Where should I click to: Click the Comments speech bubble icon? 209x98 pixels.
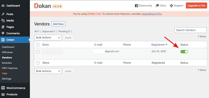click(x=3, y=33)
